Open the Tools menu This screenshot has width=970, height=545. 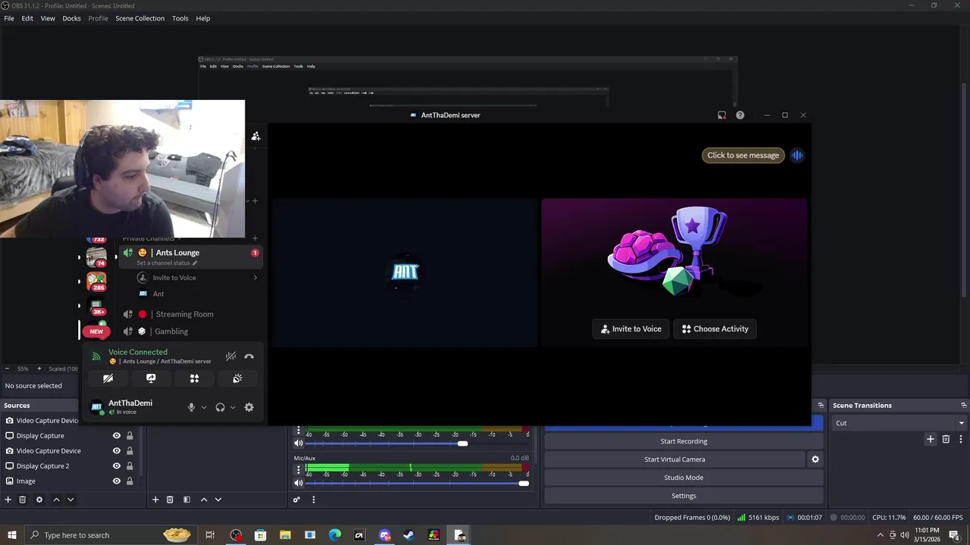(x=180, y=18)
